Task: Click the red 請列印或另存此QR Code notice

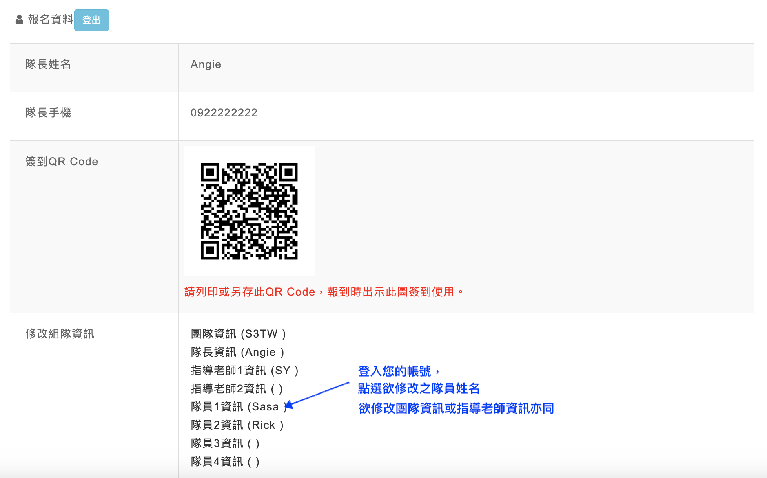Action: click(x=324, y=292)
